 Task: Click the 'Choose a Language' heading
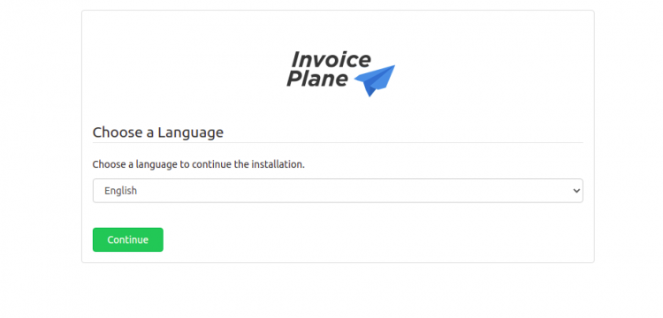[157, 132]
